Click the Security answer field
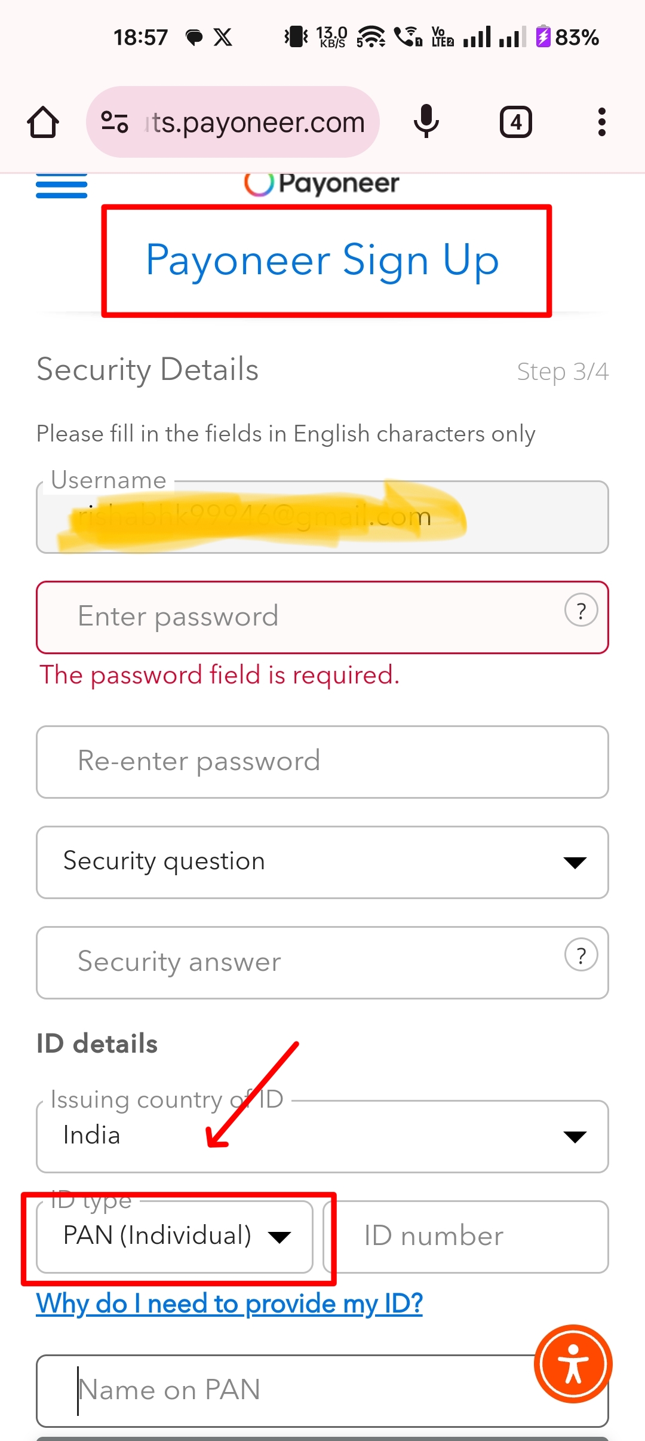This screenshot has width=645, height=1441. click(322, 962)
